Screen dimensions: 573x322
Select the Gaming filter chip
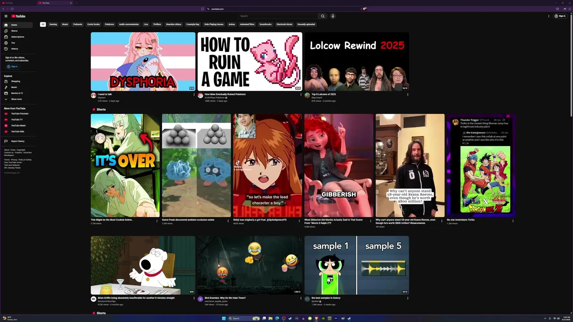[53, 24]
